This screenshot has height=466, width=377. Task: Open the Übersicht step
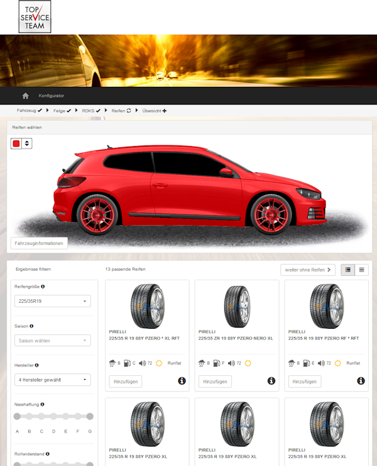click(x=154, y=111)
